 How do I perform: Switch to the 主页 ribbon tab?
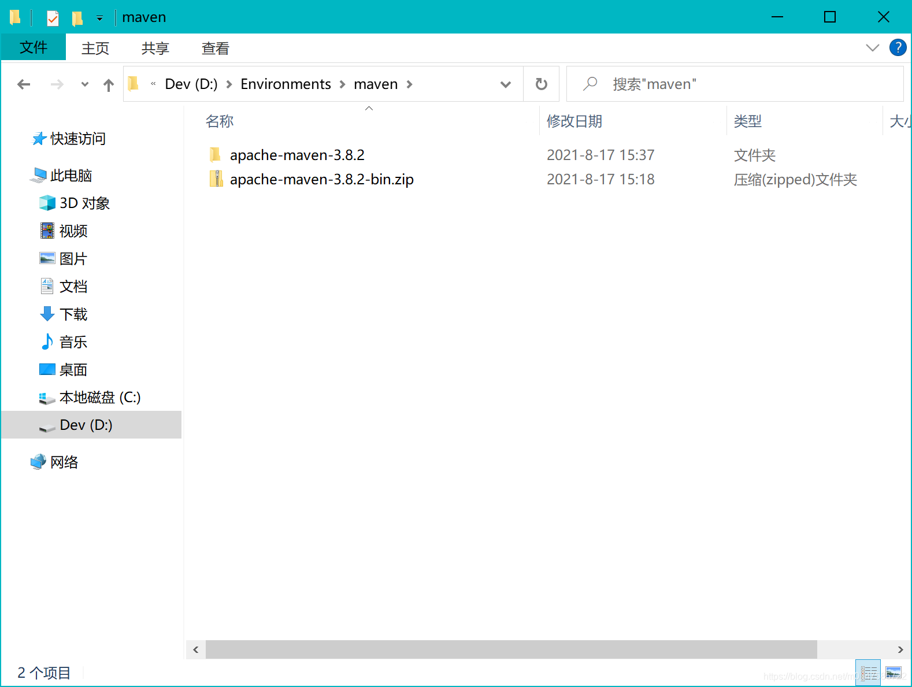[95, 49]
